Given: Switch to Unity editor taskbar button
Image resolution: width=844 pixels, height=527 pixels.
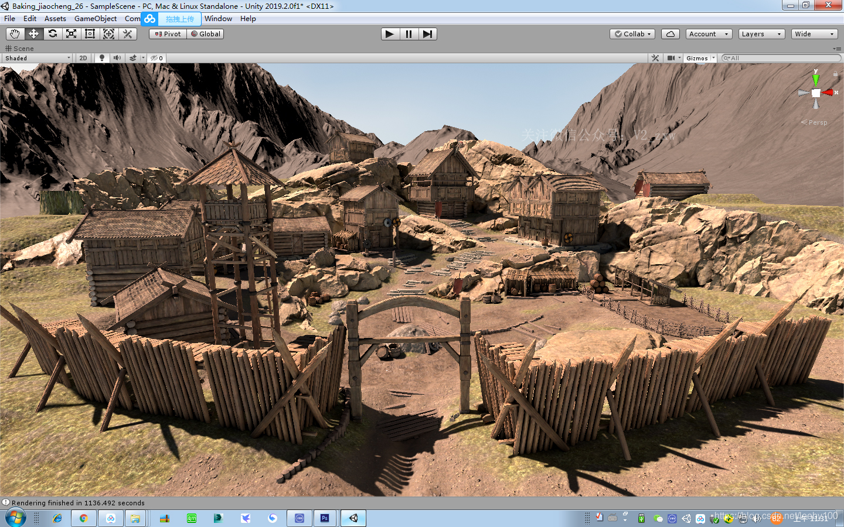Looking at the screenshot, I should 353,518.
